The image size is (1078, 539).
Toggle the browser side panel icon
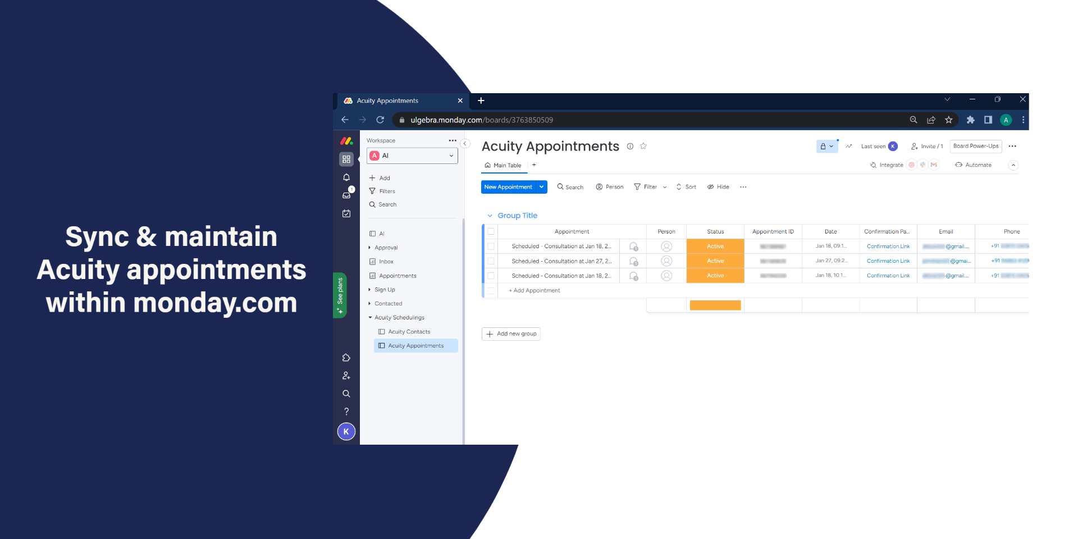click(988, 120)
